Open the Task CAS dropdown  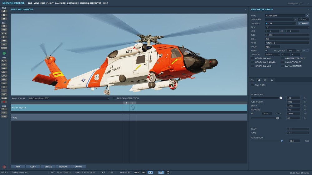click(287, 27)
